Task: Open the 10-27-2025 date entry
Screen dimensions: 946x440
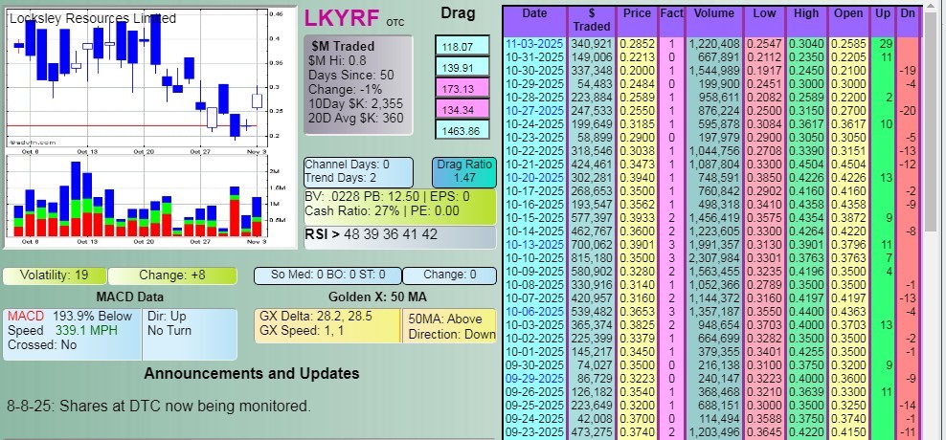Action: tap(535, 110)
